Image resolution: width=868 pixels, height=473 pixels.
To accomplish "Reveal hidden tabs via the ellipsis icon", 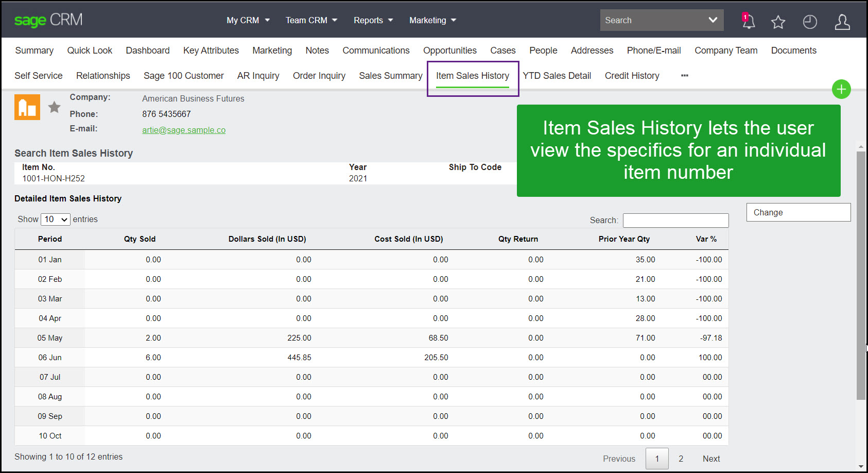I will pyautogui.click(x=684, y=75).
